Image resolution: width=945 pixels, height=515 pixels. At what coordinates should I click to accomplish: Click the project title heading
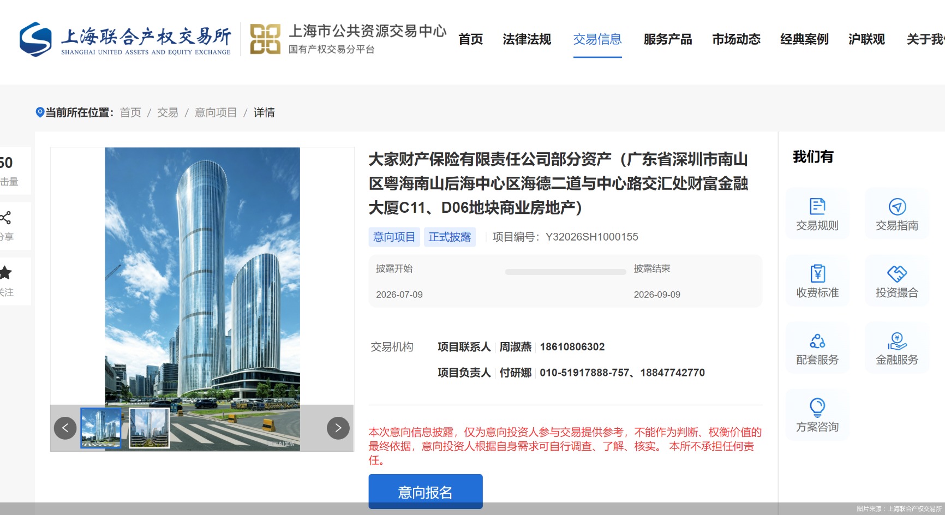(x=558, y=183)
